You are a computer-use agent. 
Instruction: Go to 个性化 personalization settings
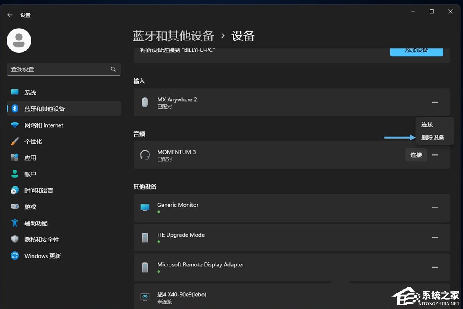(33, 142)
